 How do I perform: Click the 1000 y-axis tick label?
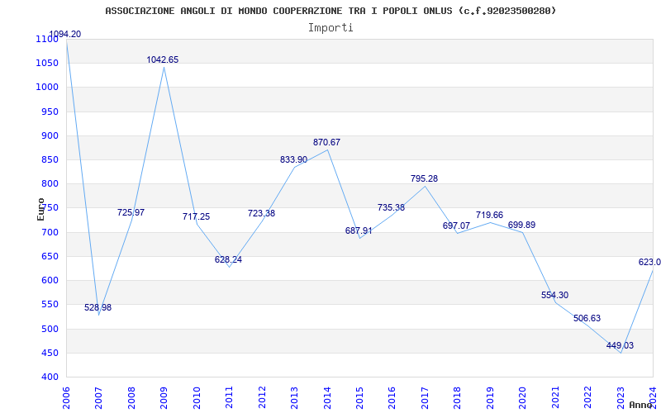[47, 88]
